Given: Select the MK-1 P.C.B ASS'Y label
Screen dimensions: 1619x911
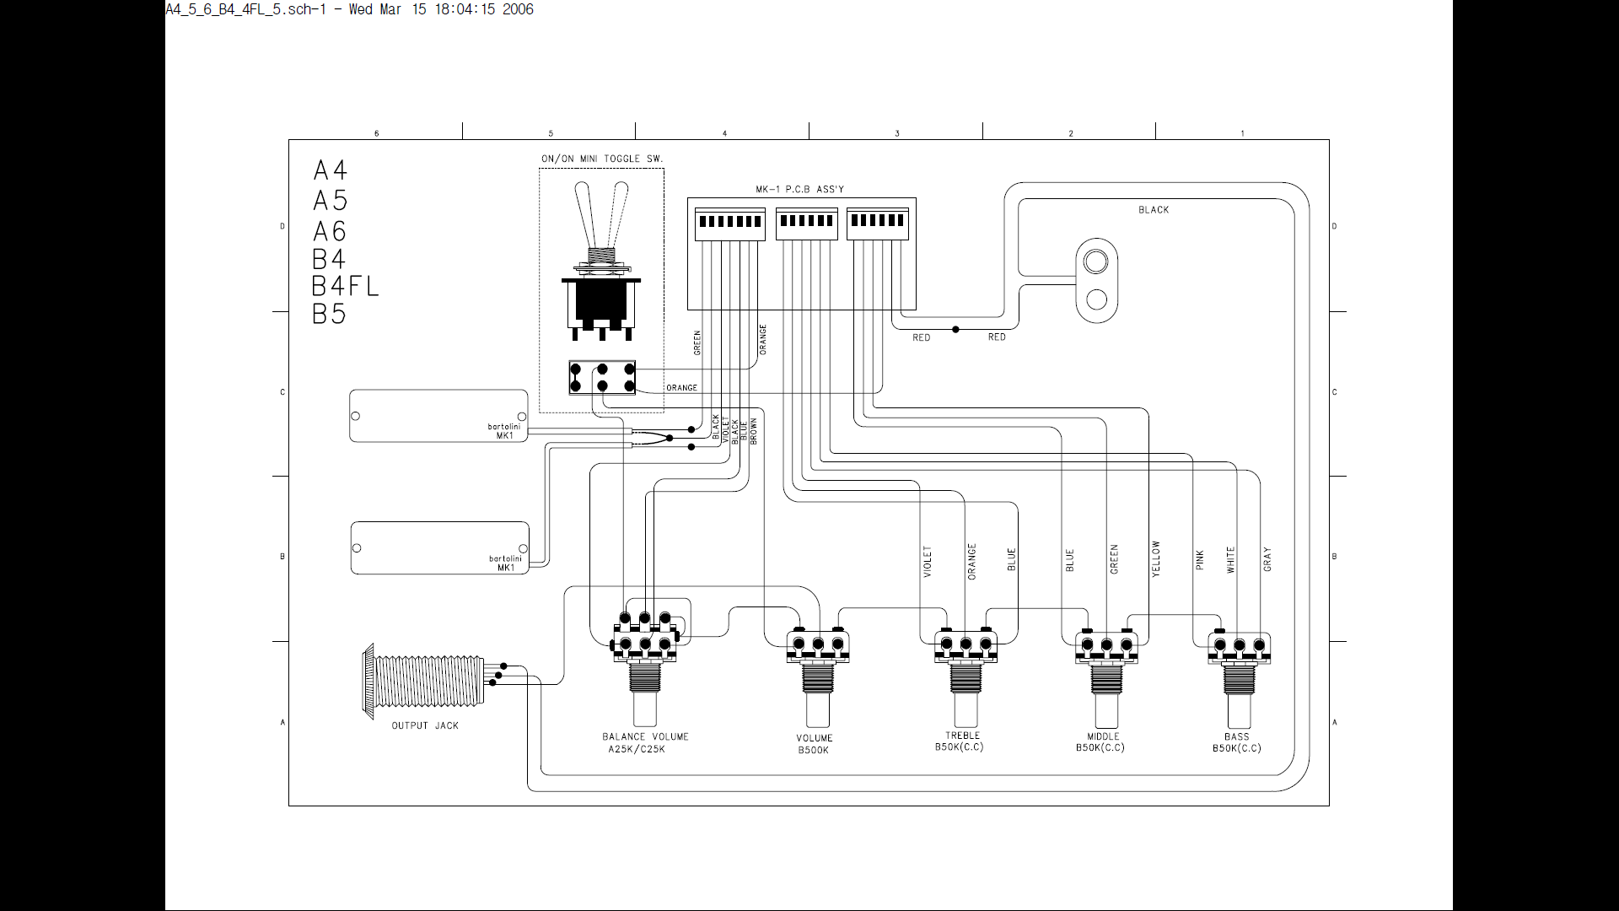Looking at the screenshot, I should pos(799,190).
